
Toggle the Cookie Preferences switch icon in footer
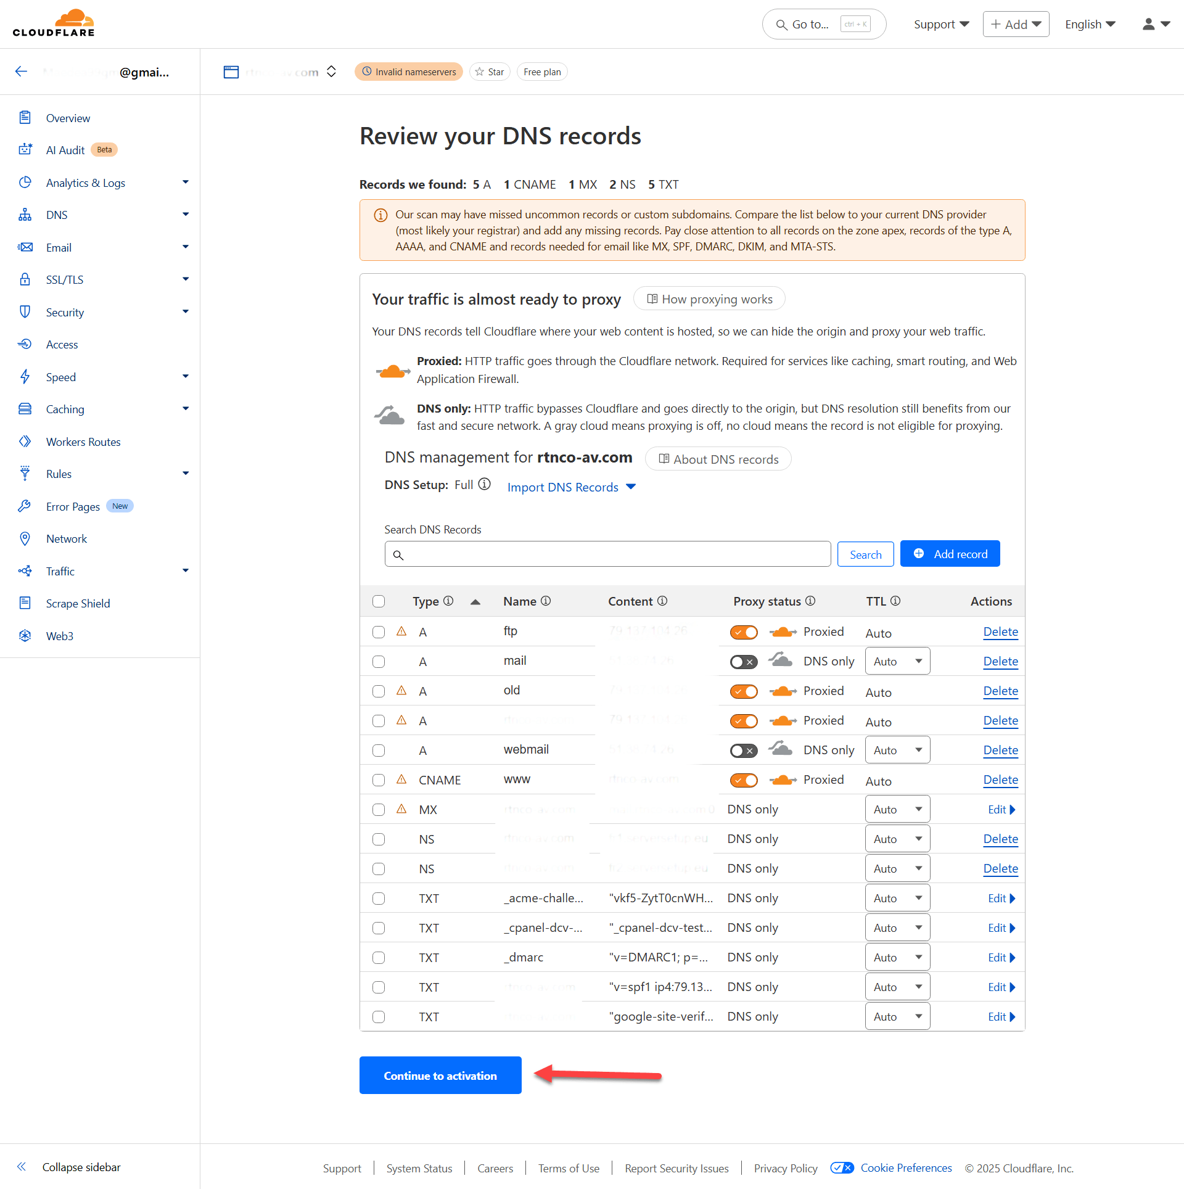(x=842, y=1167)
